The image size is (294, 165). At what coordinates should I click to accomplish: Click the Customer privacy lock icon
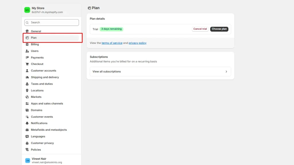click(27, 143)
